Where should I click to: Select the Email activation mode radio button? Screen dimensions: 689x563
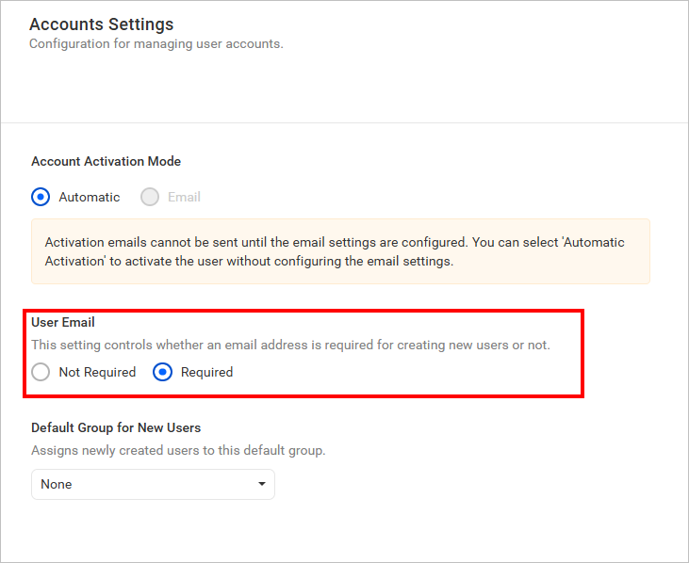coord(150,197)
